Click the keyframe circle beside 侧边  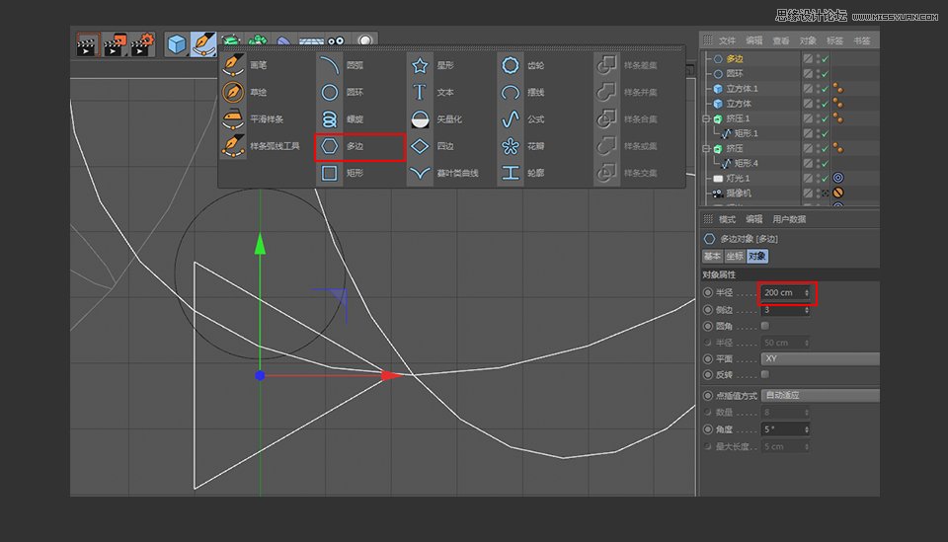708,310
